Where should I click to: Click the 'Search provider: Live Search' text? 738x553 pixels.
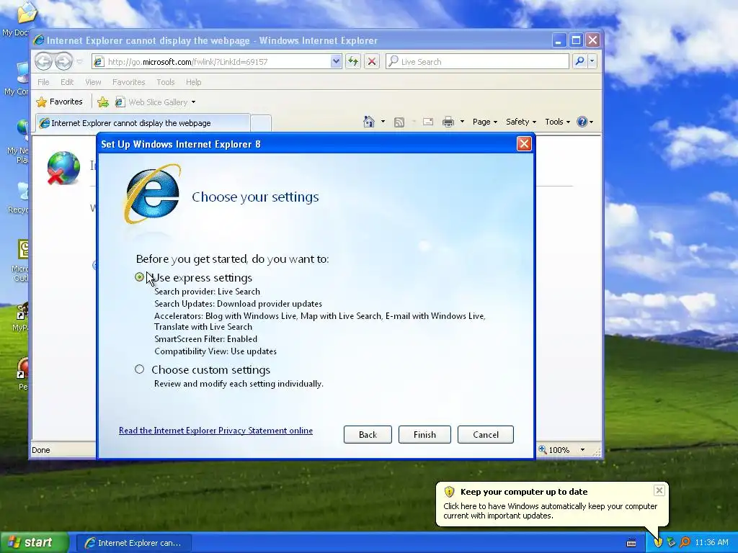tap(207, 292)
